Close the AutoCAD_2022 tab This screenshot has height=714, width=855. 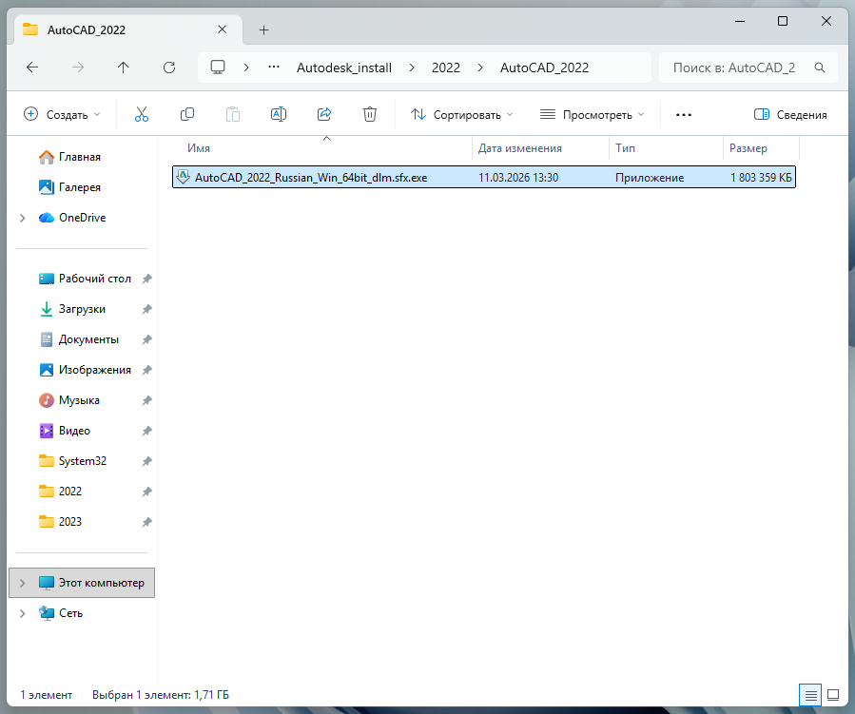(x=222, y=29)
